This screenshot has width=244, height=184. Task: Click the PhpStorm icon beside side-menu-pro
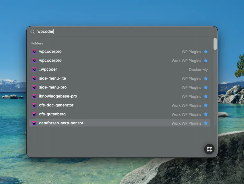pyautogui.click(x=34, y=87)
